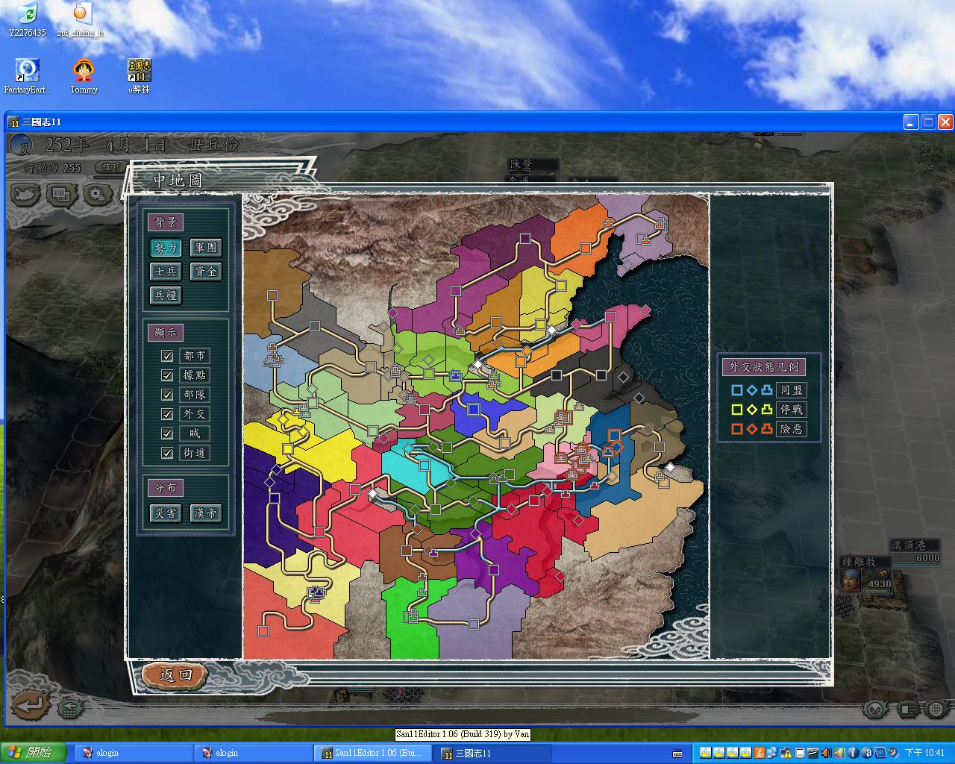Screen dimensions: 955x764
Task: Click the 背景 section heading
Action: point(166,222)
